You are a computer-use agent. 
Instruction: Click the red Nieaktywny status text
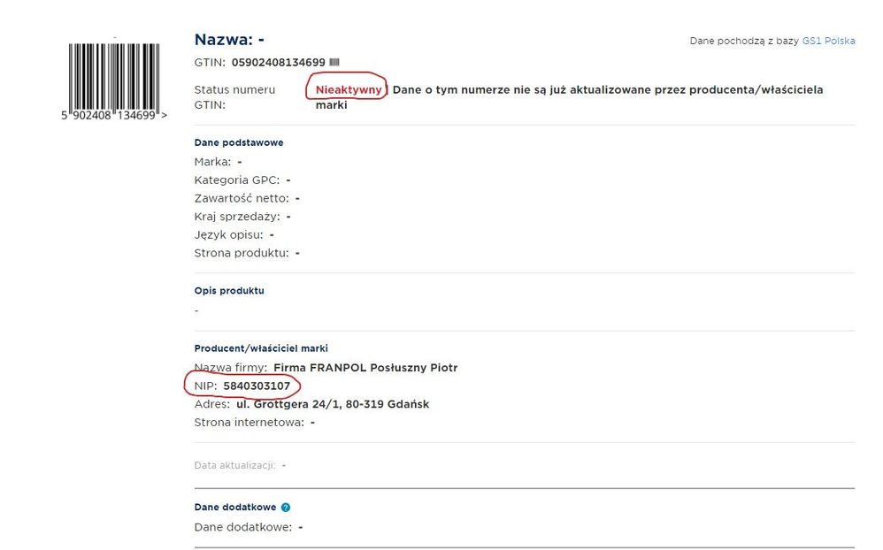pos(349,89)
